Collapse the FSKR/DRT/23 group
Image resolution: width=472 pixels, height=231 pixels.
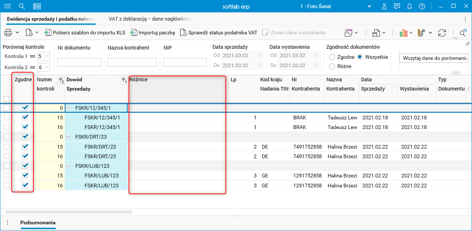coord(68,137)
